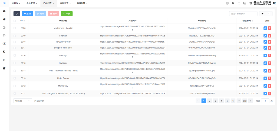This screenshot has height=131, width=277.
Task: Select the checkbox for row 6313
Action: [x=15, y=78]
